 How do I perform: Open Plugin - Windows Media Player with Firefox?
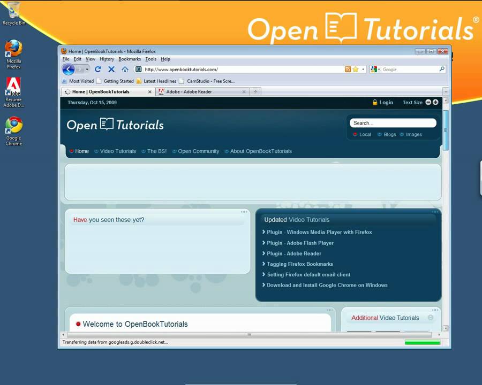(319, 232)
